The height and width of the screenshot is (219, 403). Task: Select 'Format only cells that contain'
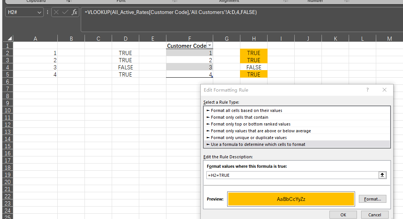pyautogui.click(x=297, y=117)
